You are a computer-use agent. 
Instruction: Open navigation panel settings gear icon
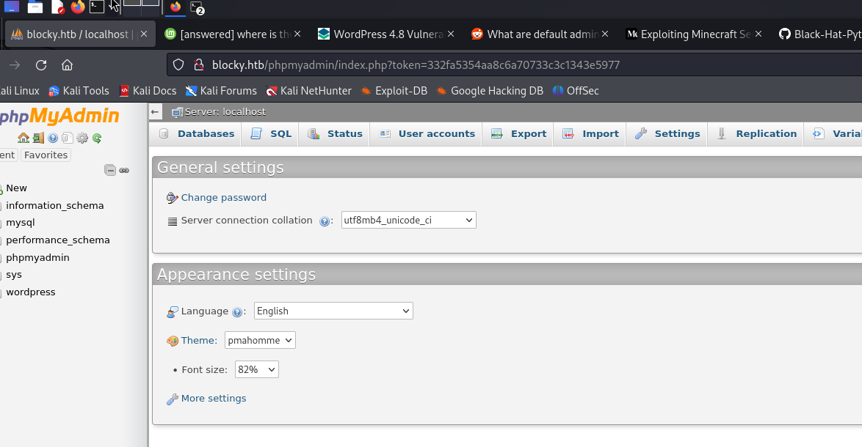pyautogui.click(x=82, y=138)
